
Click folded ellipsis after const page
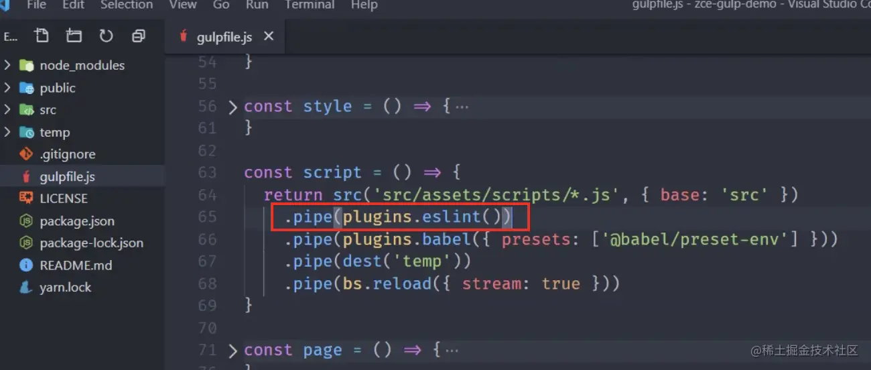(452, 351)
